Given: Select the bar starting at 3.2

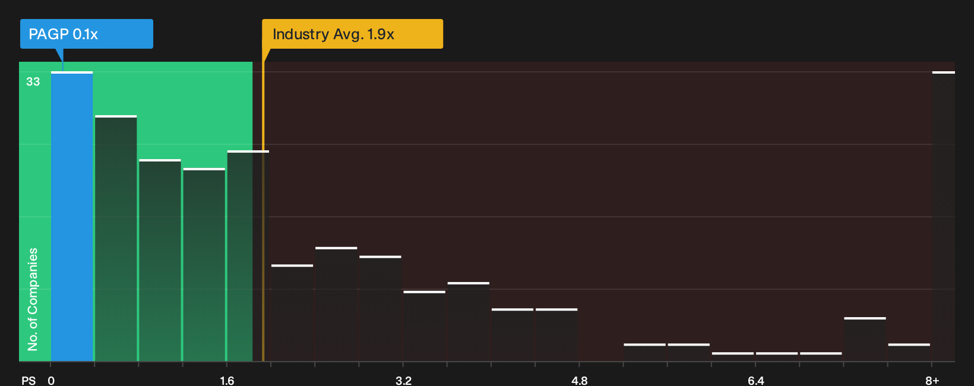Looking at the screenshot, I should (x=424, y=326).
